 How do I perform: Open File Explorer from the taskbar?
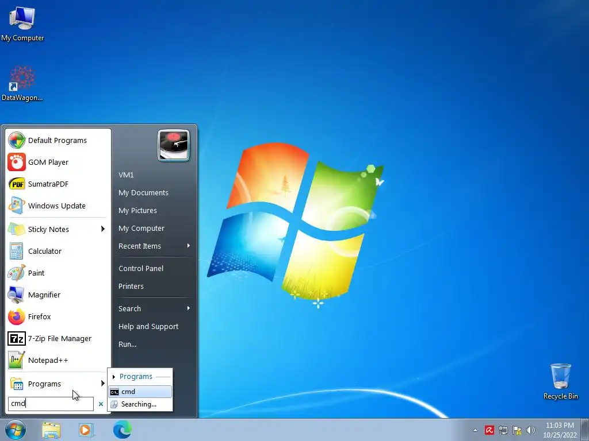coord(51,430)
